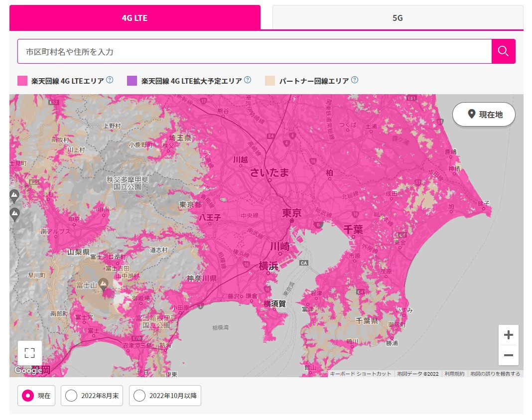The image size is (532, 420).
Task: Click the 相模湾 bay label
Action: (x=220, y=327)
